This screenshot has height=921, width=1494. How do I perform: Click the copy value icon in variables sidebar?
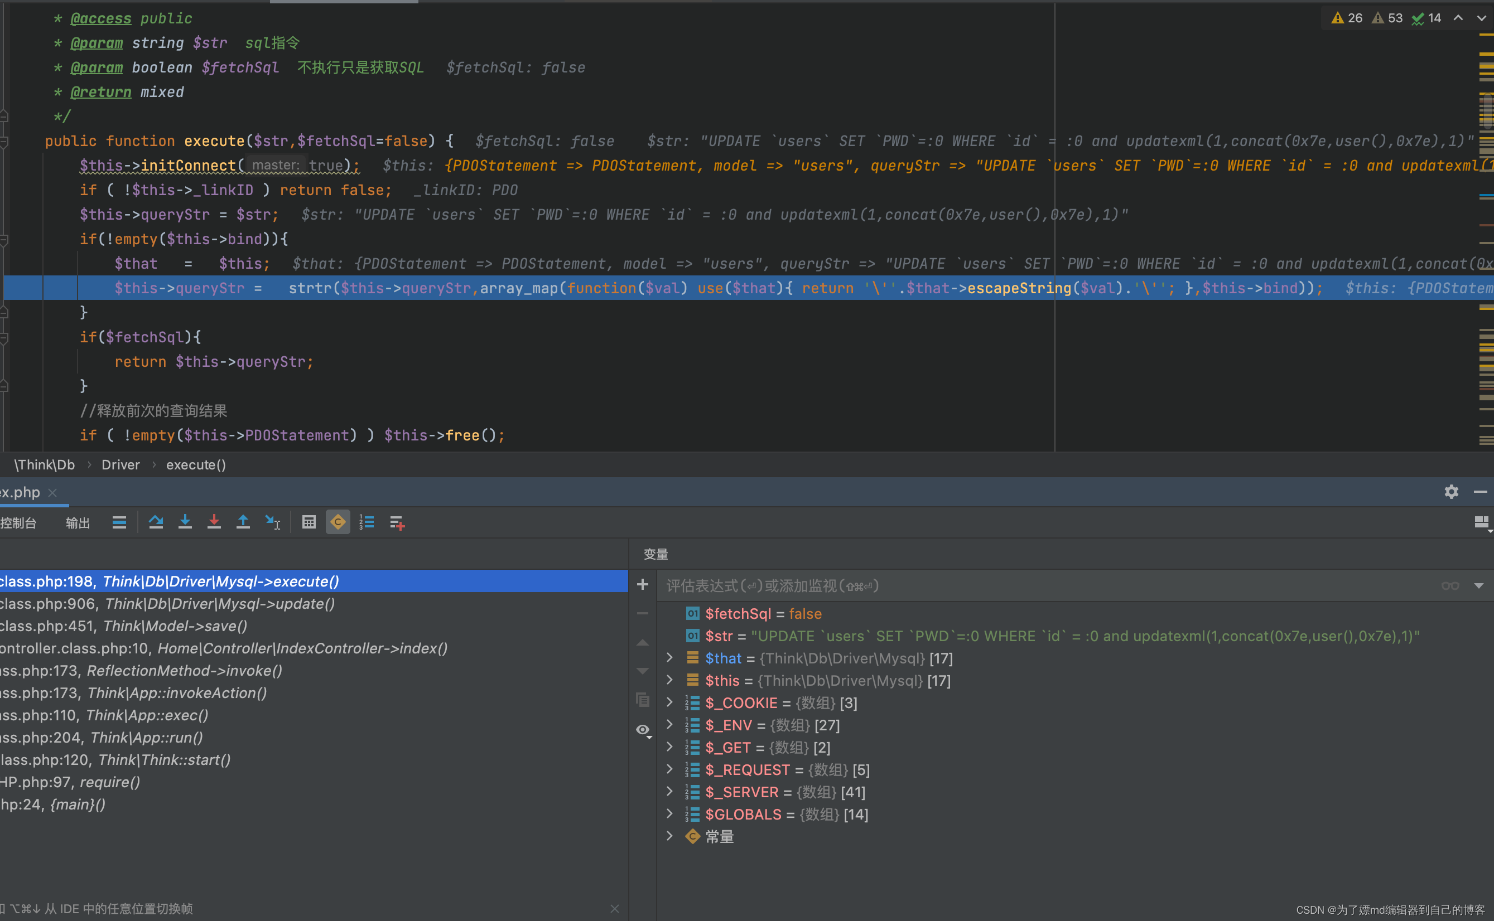(x=643, y=700)
